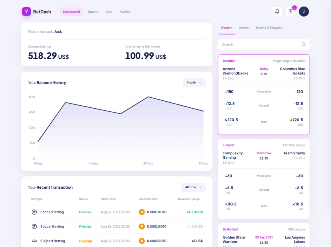The image size is (331, 247).
Task: Switch to the Teams & Players tab
Action: coord(269,28)
